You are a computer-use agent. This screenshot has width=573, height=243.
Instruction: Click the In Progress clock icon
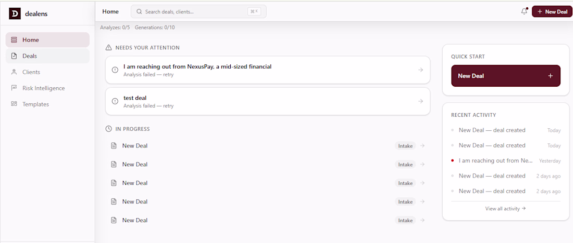(x=108, y=129)
